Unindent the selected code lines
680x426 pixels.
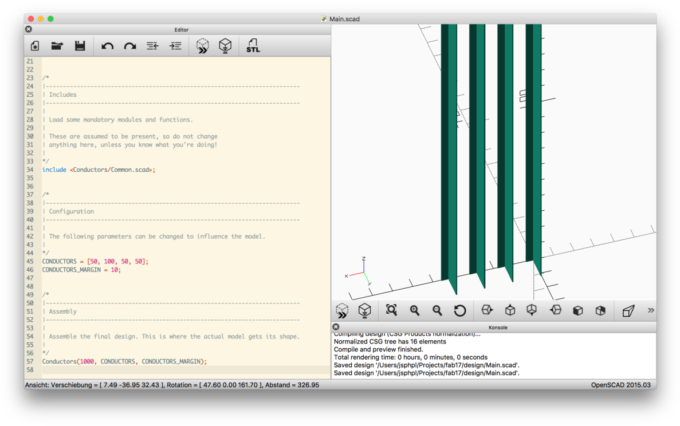pyautogui.click(x=152, y=45)
